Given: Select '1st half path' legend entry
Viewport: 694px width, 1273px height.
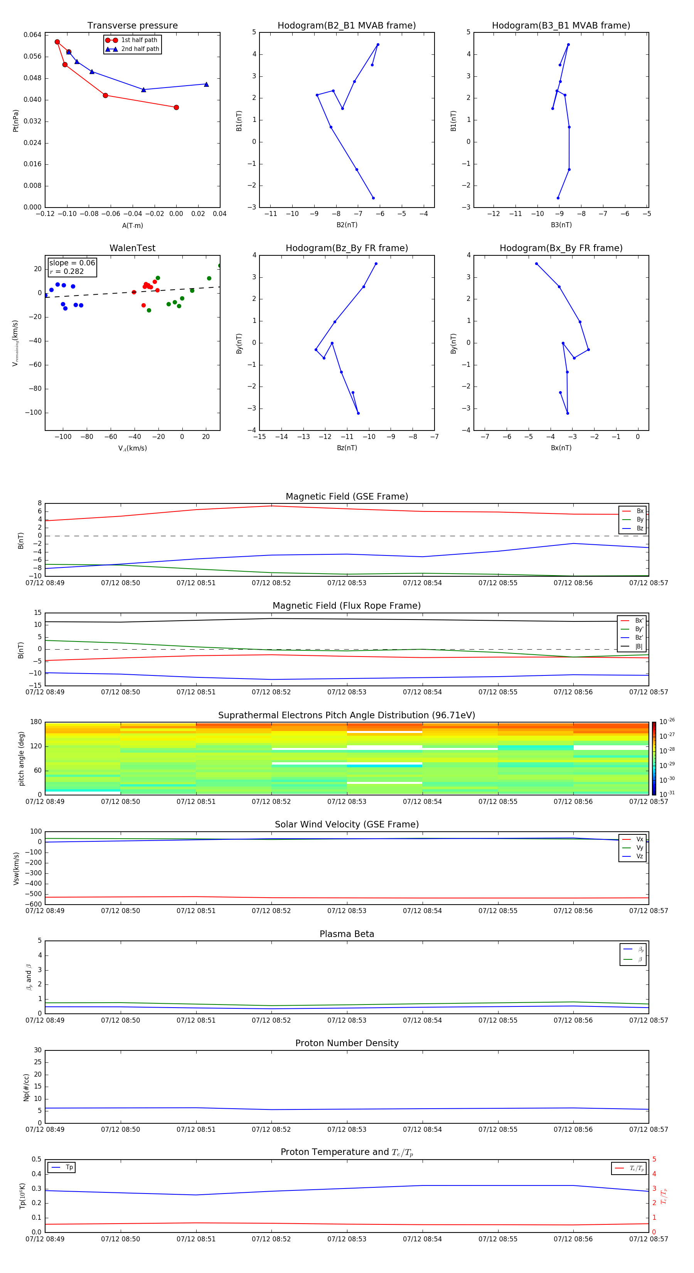Looking at the screenshot, I should 131,40.
